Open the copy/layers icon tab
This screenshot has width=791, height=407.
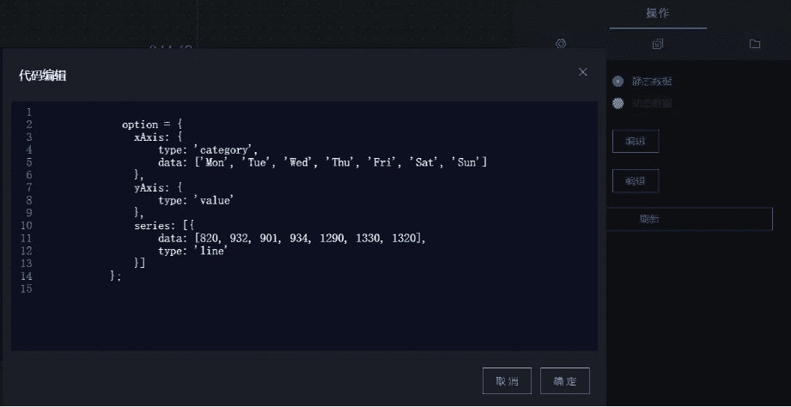pos(657,44)
